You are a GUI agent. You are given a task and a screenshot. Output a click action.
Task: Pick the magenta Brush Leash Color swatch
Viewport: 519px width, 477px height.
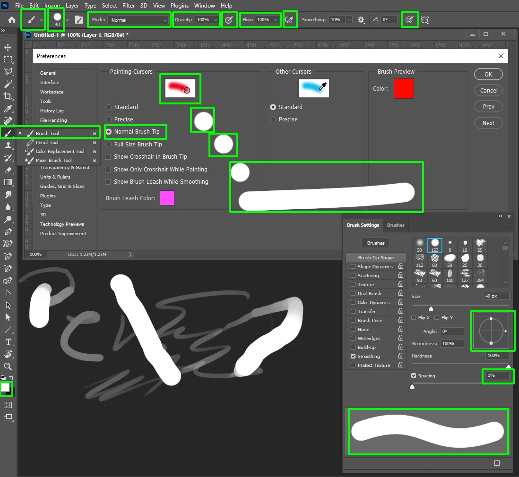167,198
